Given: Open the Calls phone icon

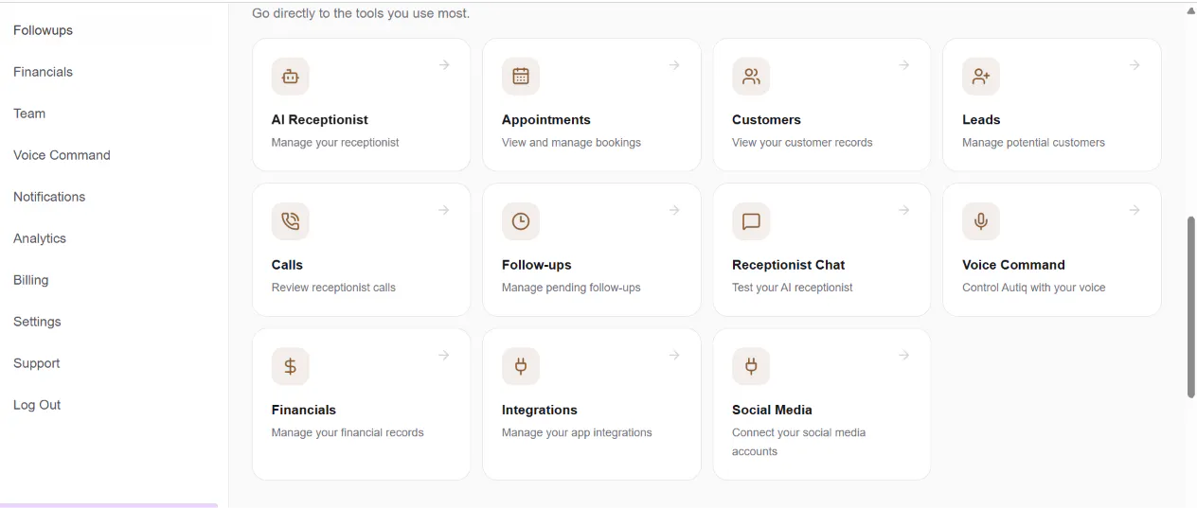Looking at the screenshot, I should (291, 221).
